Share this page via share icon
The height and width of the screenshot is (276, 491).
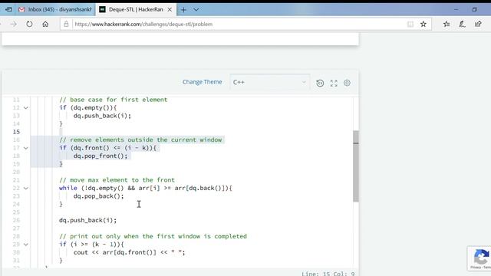click(478, 24)
